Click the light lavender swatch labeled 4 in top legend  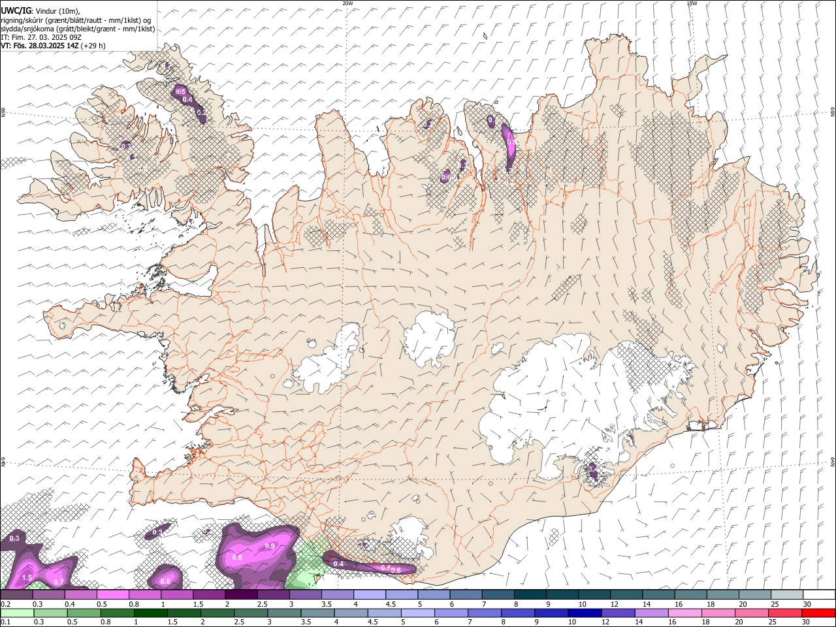[x=370, y=595]
